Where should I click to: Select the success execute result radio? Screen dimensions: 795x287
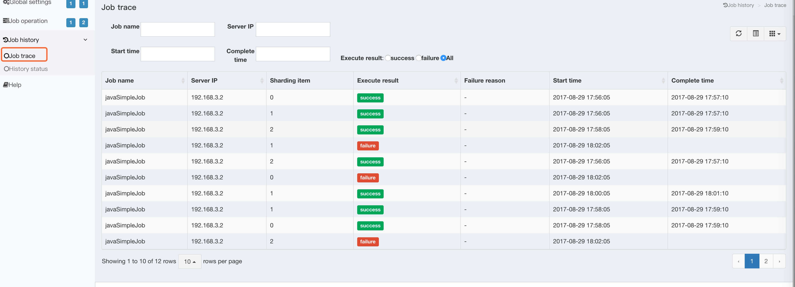388,58
